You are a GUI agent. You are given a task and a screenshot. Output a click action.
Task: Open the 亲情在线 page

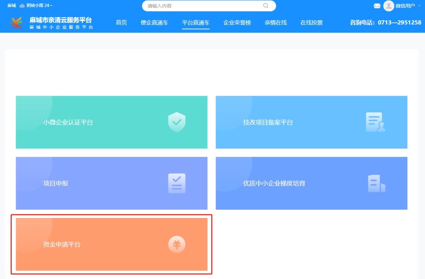(x=275, y=23)
